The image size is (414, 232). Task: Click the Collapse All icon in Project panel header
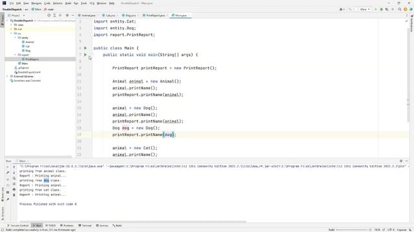[60, 15]
